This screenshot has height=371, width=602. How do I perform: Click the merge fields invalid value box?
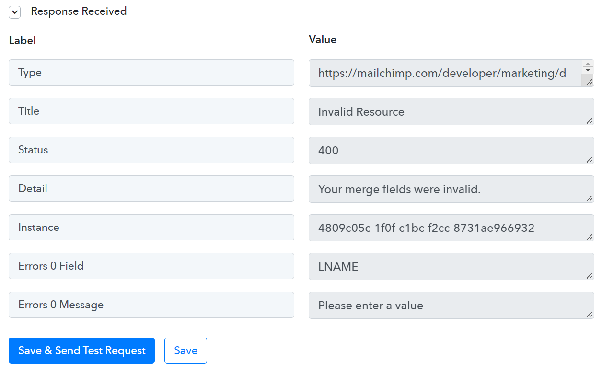pos(451,189)
